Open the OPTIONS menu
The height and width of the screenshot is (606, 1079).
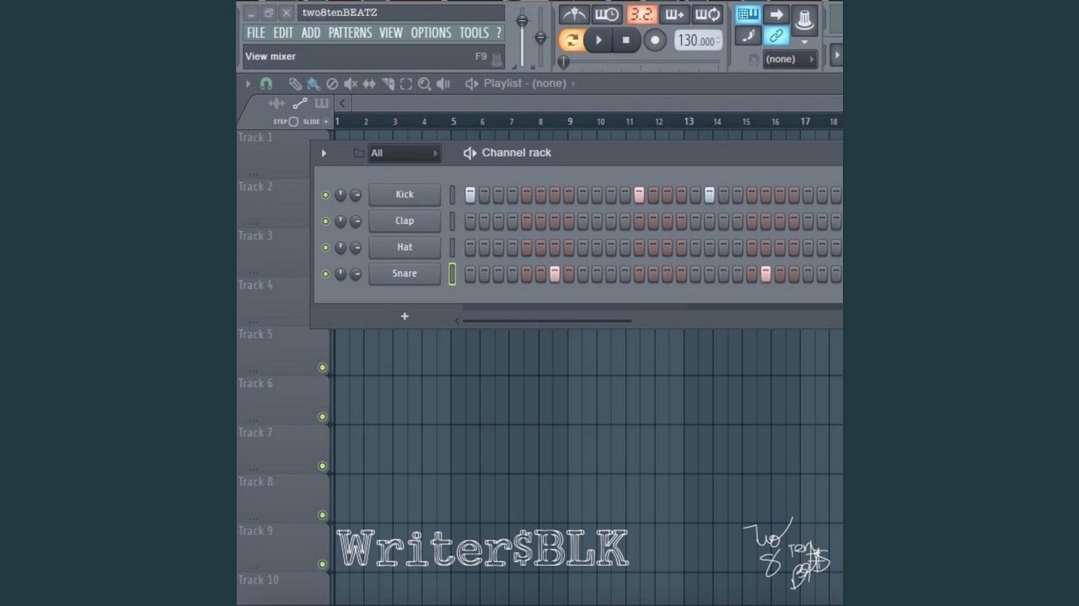coord(431,33)
